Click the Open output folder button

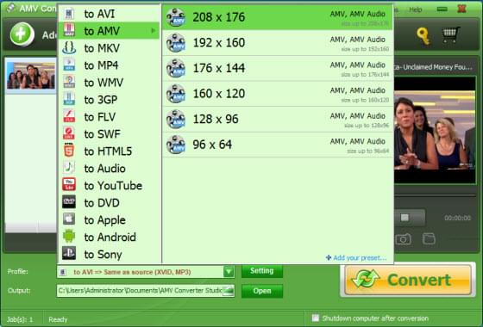pyautogui.click(x=262, y=291)
